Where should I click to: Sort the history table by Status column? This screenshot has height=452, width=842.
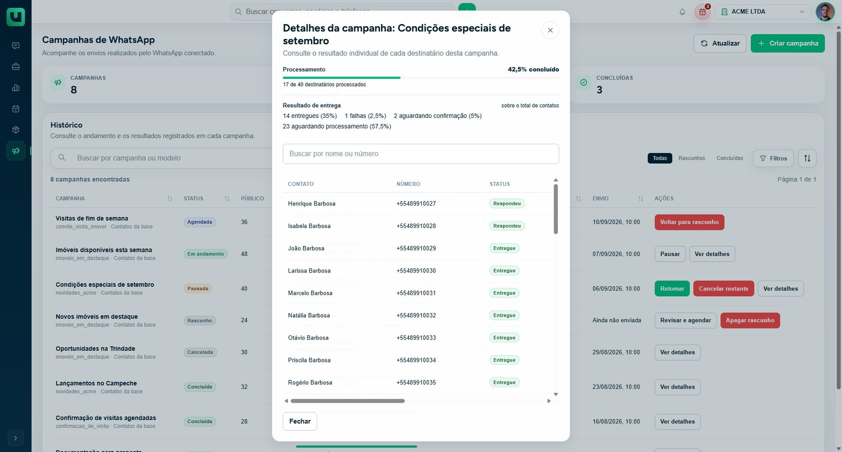tap(227, 199)
